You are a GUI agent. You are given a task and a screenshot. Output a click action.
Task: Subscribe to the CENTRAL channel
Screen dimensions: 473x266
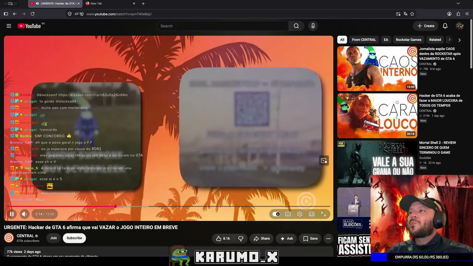point(74,238)
